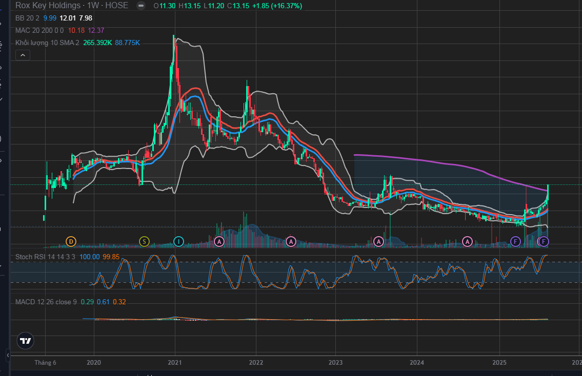Image resolution: width=582 pixels, height=376 pixels.
Task: Click the pink A marker in mid-2021
Action: [x=219, y=242]
